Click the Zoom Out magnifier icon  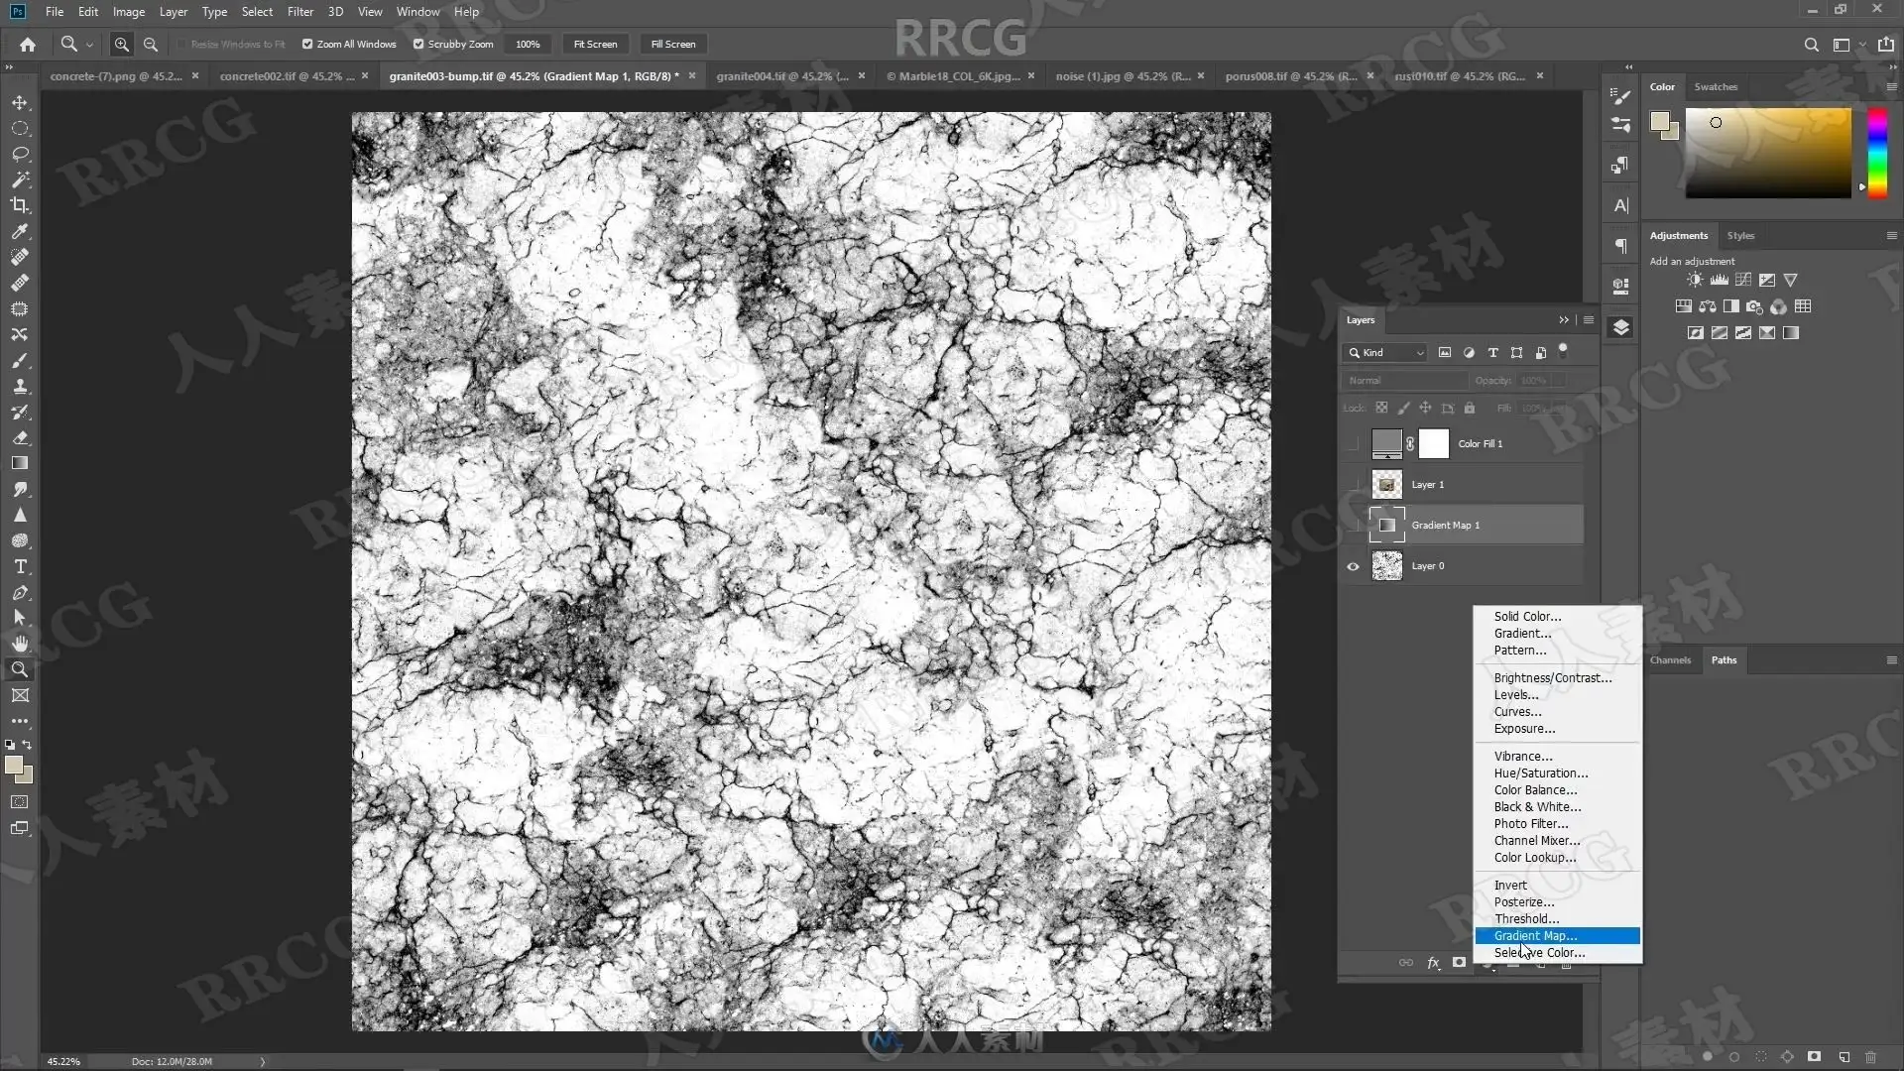tap(151, 44)
